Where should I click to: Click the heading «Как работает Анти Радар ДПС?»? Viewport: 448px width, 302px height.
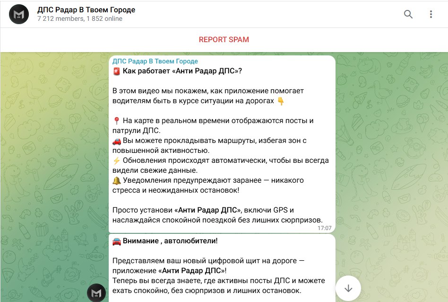click(182, 71)
